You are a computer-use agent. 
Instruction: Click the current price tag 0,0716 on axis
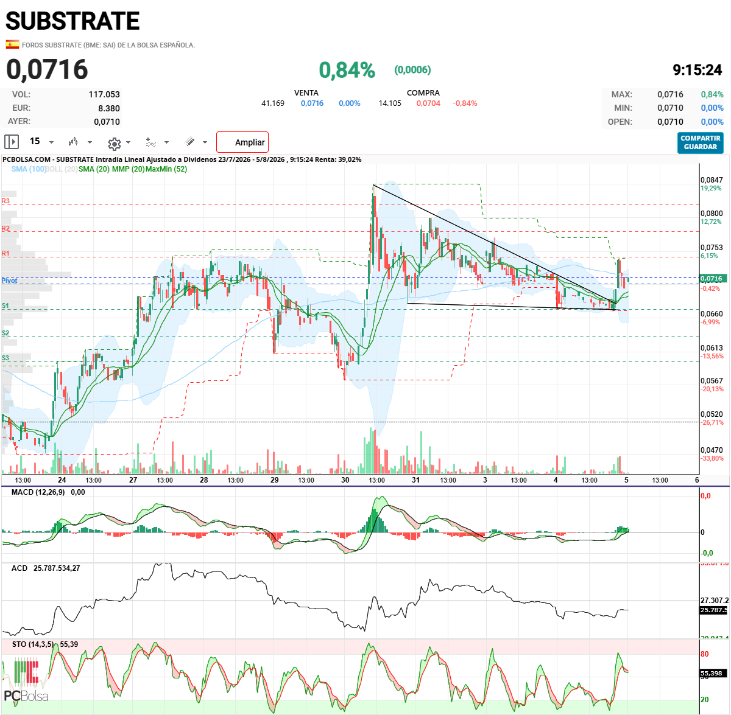point(712,278)
